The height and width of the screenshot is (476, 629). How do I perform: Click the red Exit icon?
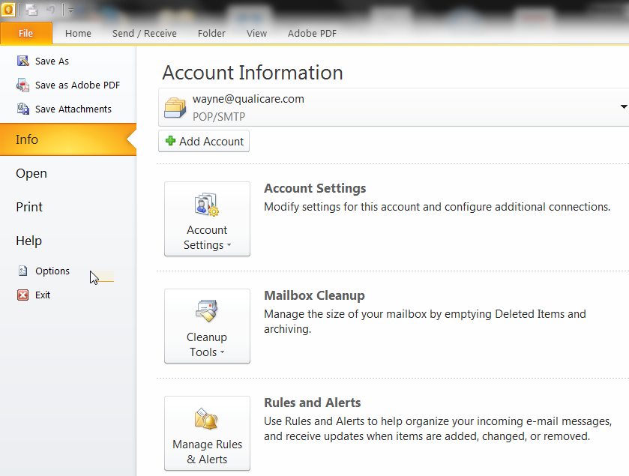coord(23,295)
